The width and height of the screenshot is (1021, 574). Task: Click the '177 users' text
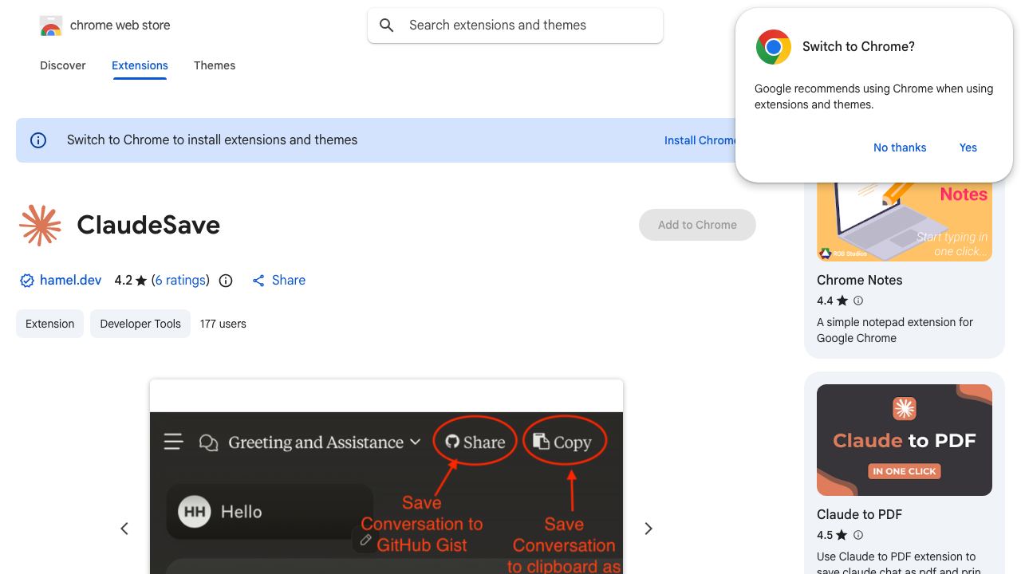click(x=223, y=324)
